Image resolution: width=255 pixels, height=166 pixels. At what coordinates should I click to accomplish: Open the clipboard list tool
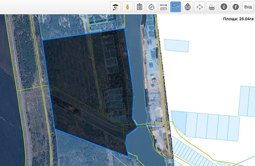pyautogui.click(x=139, y=7)
